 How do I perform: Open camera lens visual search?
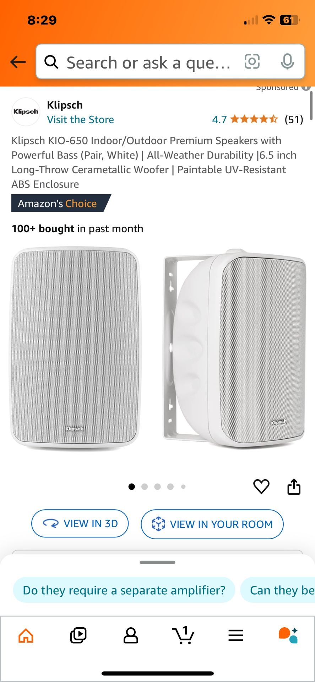tap(252, 61)
